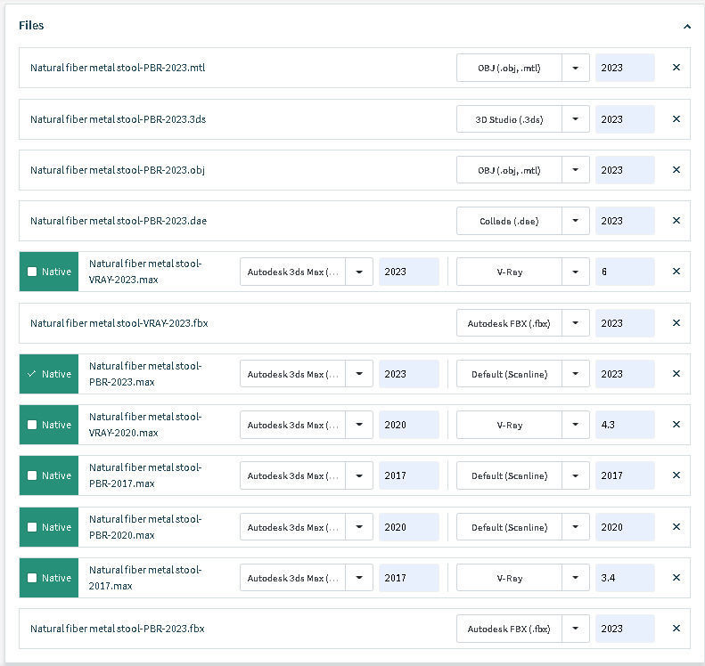The width and height of the screenshot is (705, 666).
Task: Collapse the Files section chevron
Action: [x=687, y=27]
